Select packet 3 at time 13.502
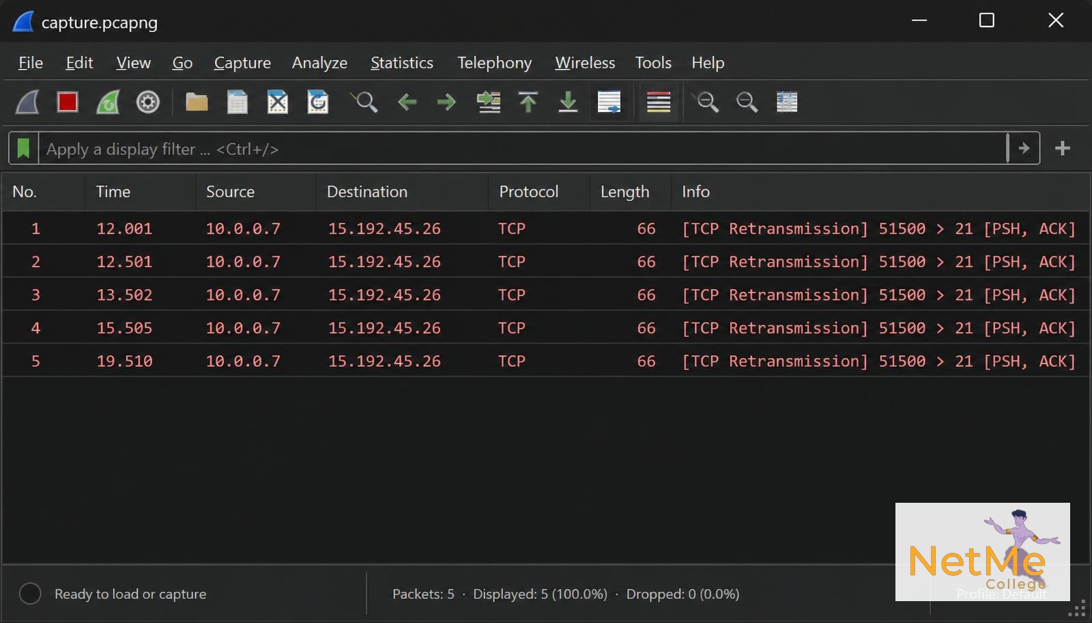 pos(545,294)
